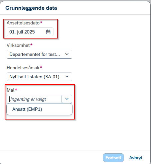151x164 pixels.
Task: Click the required asterisk beside Hendelsesårsak
Action: pyautogui.click(x=41, y=67)
